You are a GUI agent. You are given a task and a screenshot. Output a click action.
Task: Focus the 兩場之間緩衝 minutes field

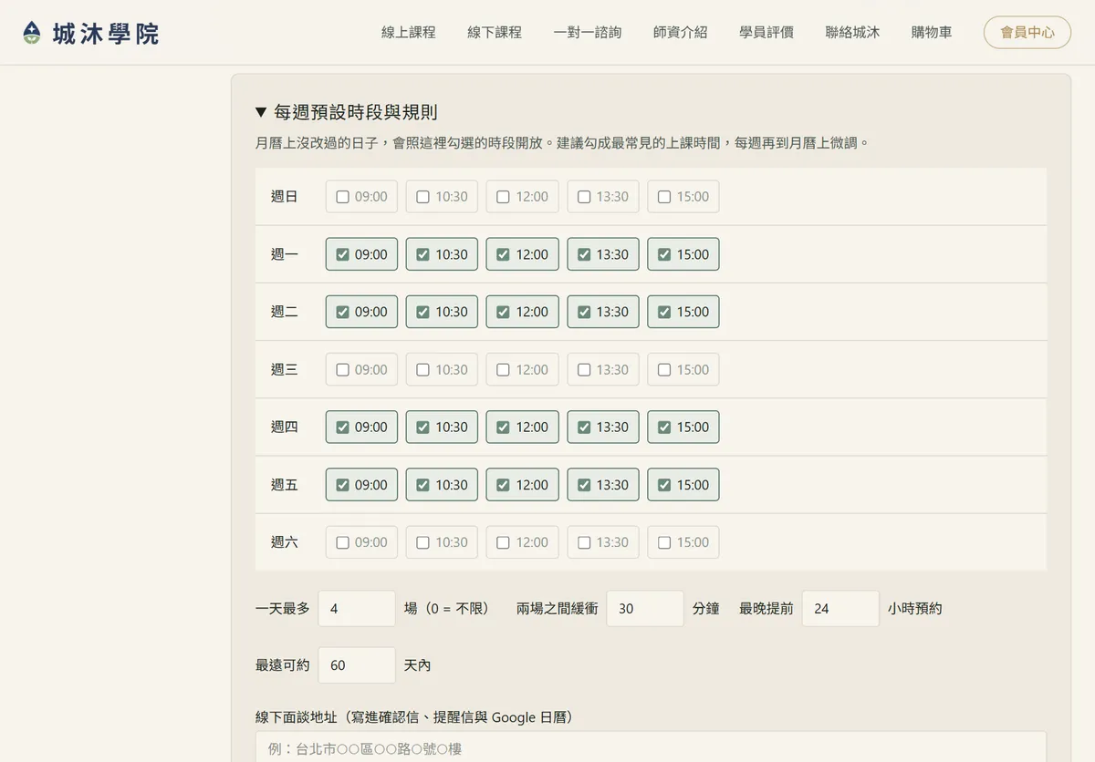click(x=645, y=608)
